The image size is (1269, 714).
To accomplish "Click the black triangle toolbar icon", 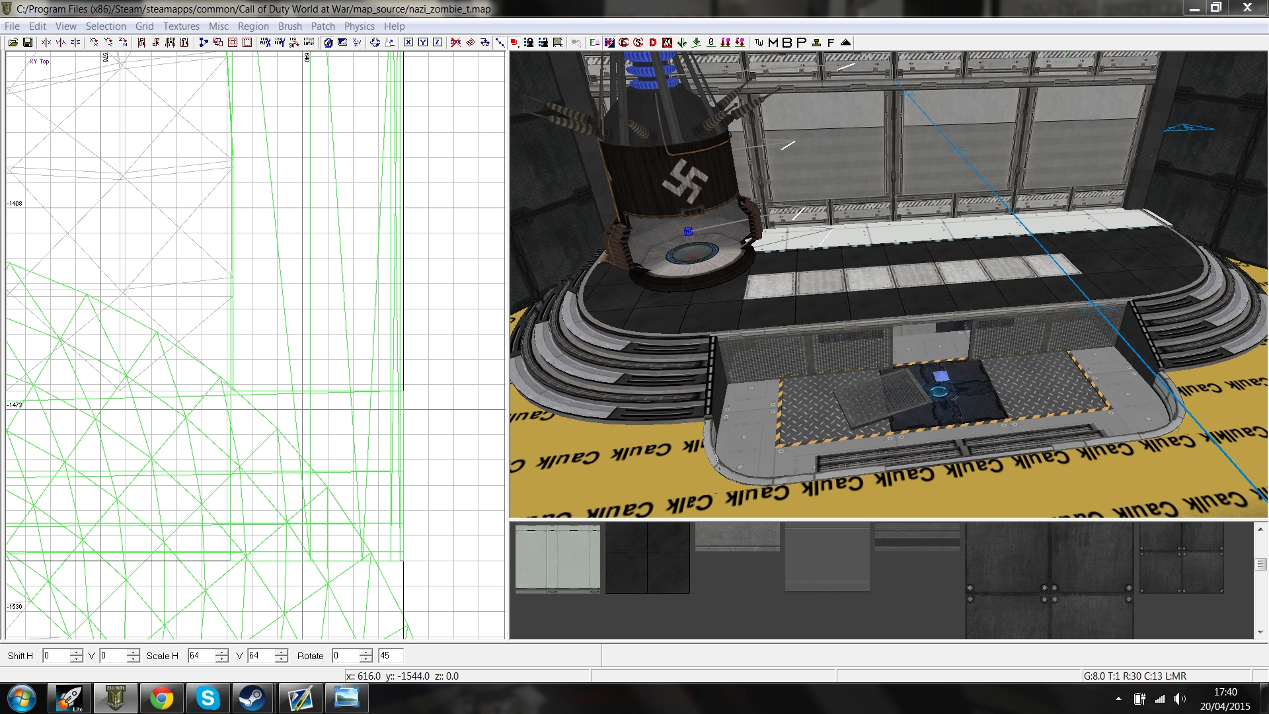I will (x=845, y=42).
